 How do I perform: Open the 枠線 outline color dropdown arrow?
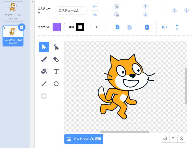click(x=86, y=27)
